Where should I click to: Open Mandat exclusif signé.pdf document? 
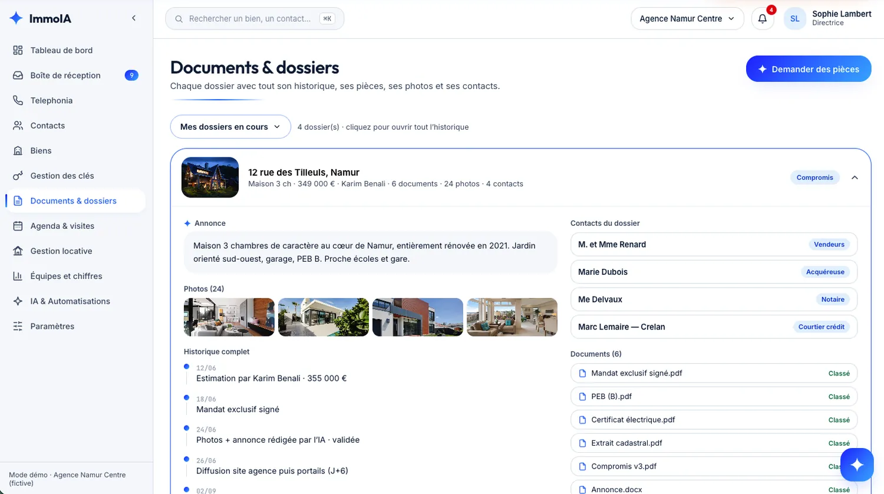(x=714, y=373)
